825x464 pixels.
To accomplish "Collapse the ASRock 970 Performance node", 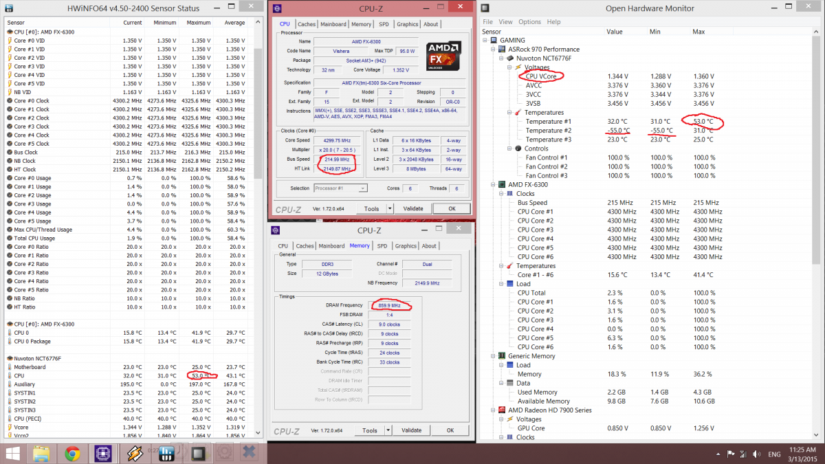I will tap(493, 49).
